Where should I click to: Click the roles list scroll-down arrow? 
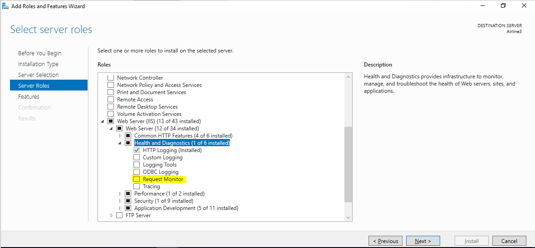click(348, 217)
